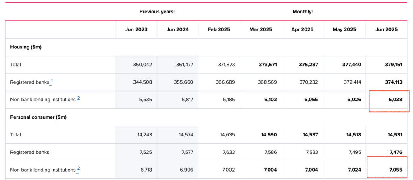The width and height of the screenshot is (413, 180).
Task: Select the cell value 14,518
Action: 353,134
